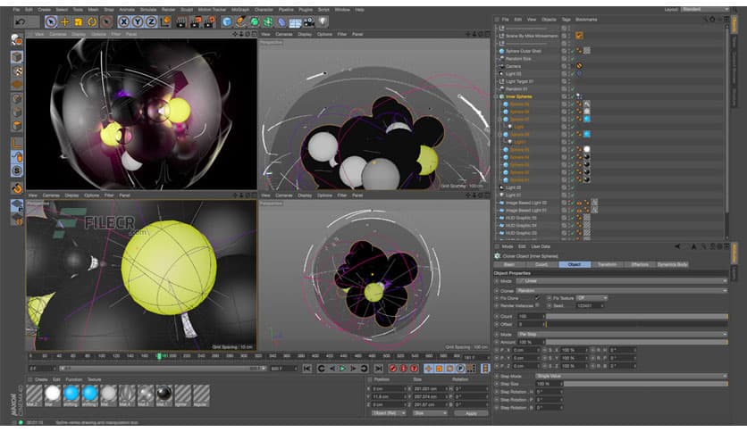Activate the Move tool

coord(65,22)
